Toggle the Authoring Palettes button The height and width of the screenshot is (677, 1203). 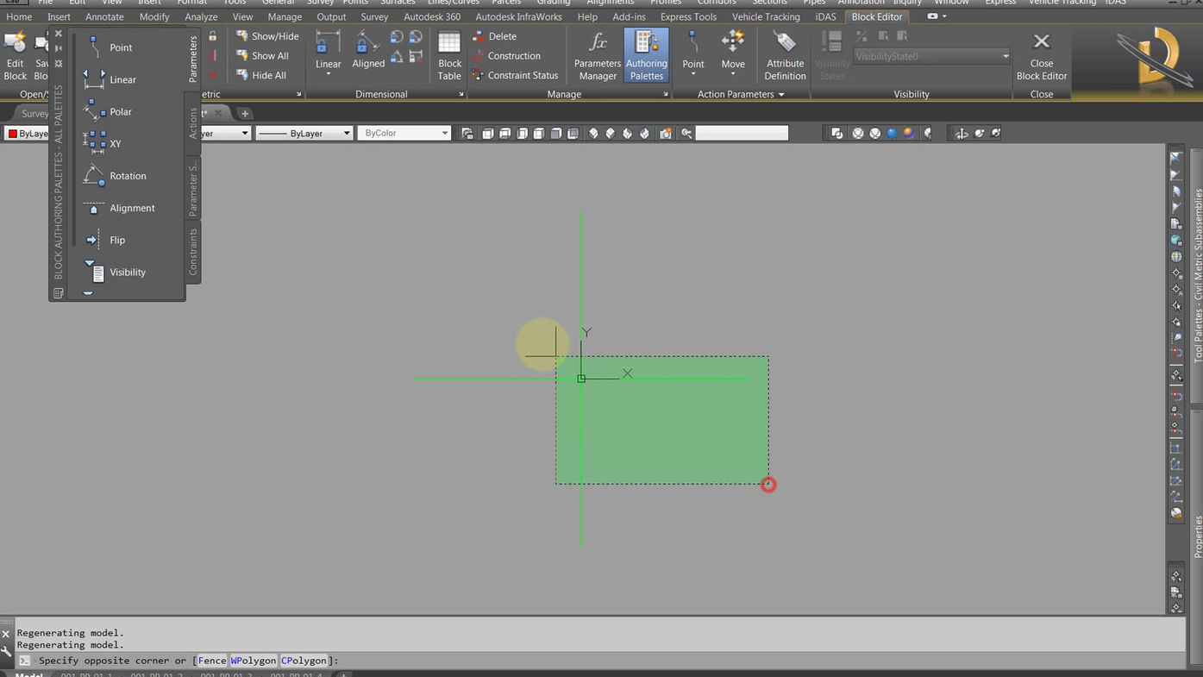pos(647,55)
